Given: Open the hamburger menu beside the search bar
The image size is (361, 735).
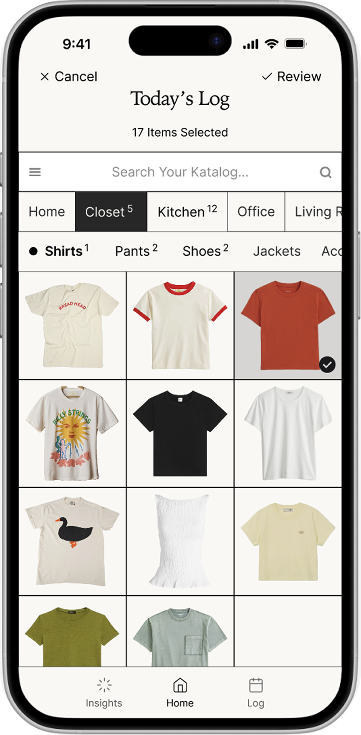Looking at the screenshot, I should tap(35, 172).
